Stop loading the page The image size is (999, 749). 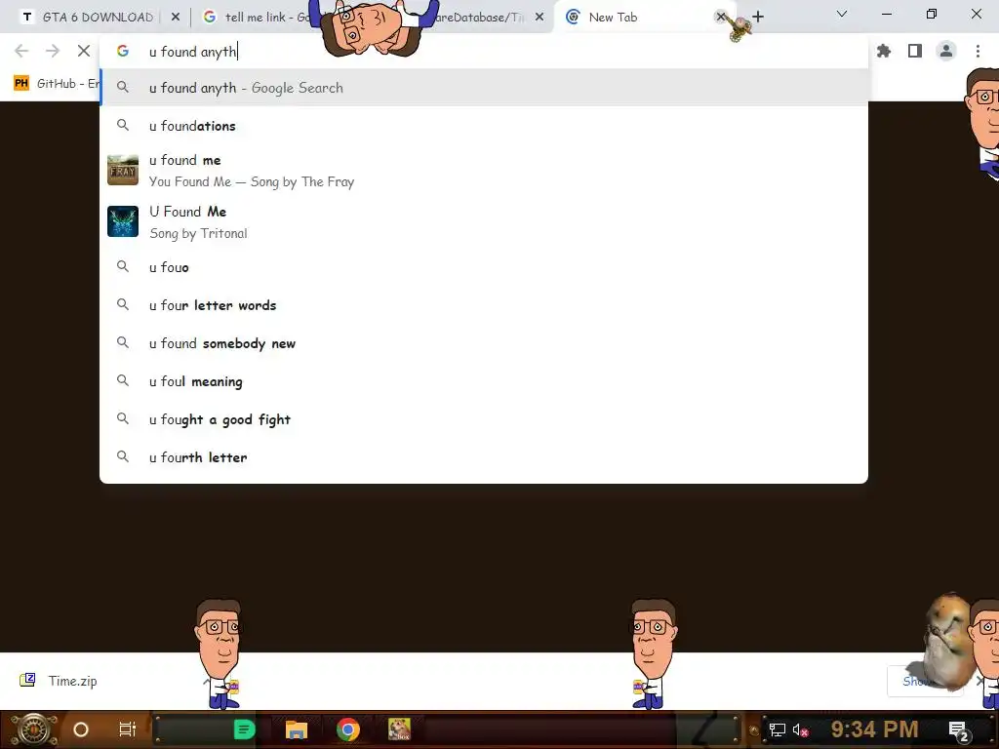(84, 51)
